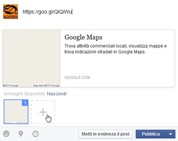Screen dimensions: 178x141
Task: Add a new image with plus box
Action: tap(43, 112)
